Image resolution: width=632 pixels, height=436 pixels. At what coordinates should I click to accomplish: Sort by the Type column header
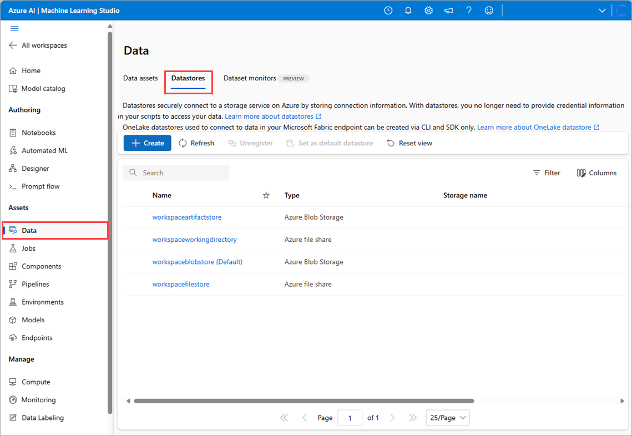(x=292, y=195)
